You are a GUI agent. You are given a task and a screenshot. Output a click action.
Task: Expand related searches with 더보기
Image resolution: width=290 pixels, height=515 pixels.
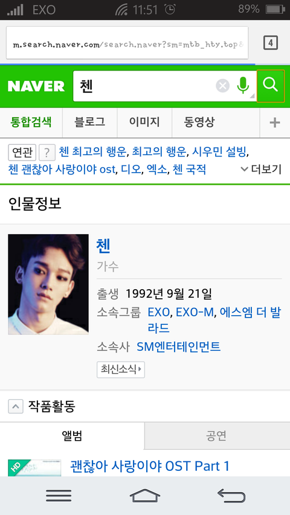coord(261,169)
